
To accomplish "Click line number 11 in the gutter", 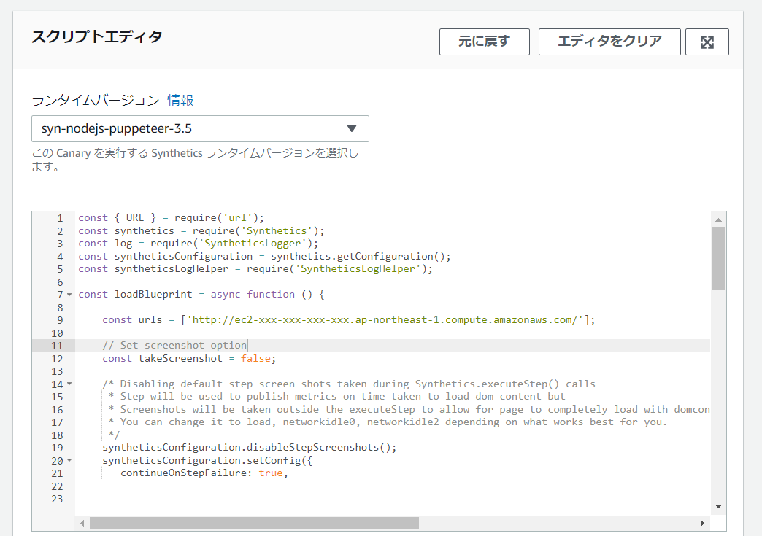I will coord(57,346).
